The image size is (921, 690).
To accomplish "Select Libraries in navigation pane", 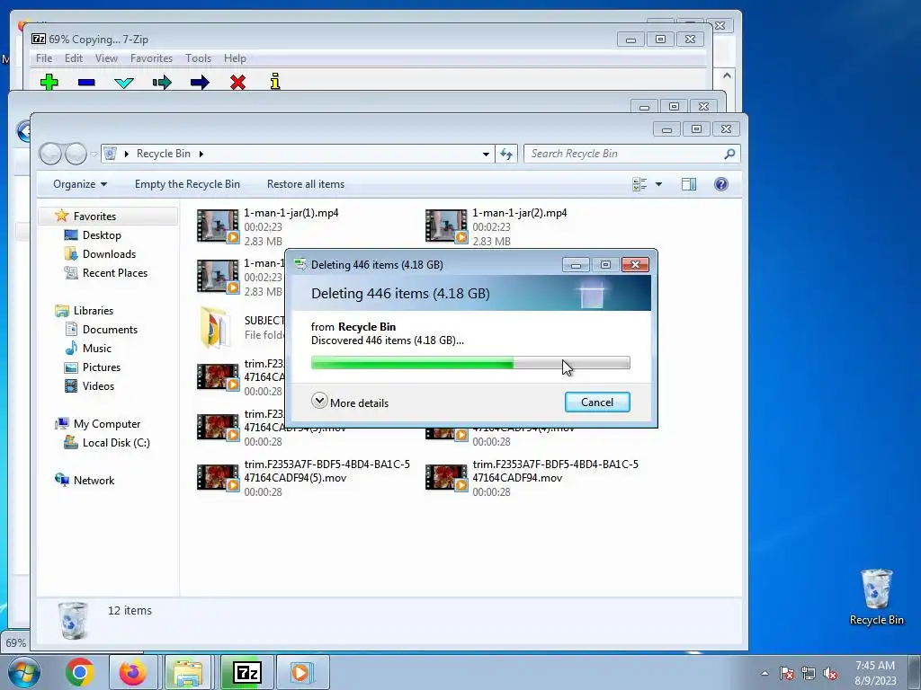I will pos(93,310).
